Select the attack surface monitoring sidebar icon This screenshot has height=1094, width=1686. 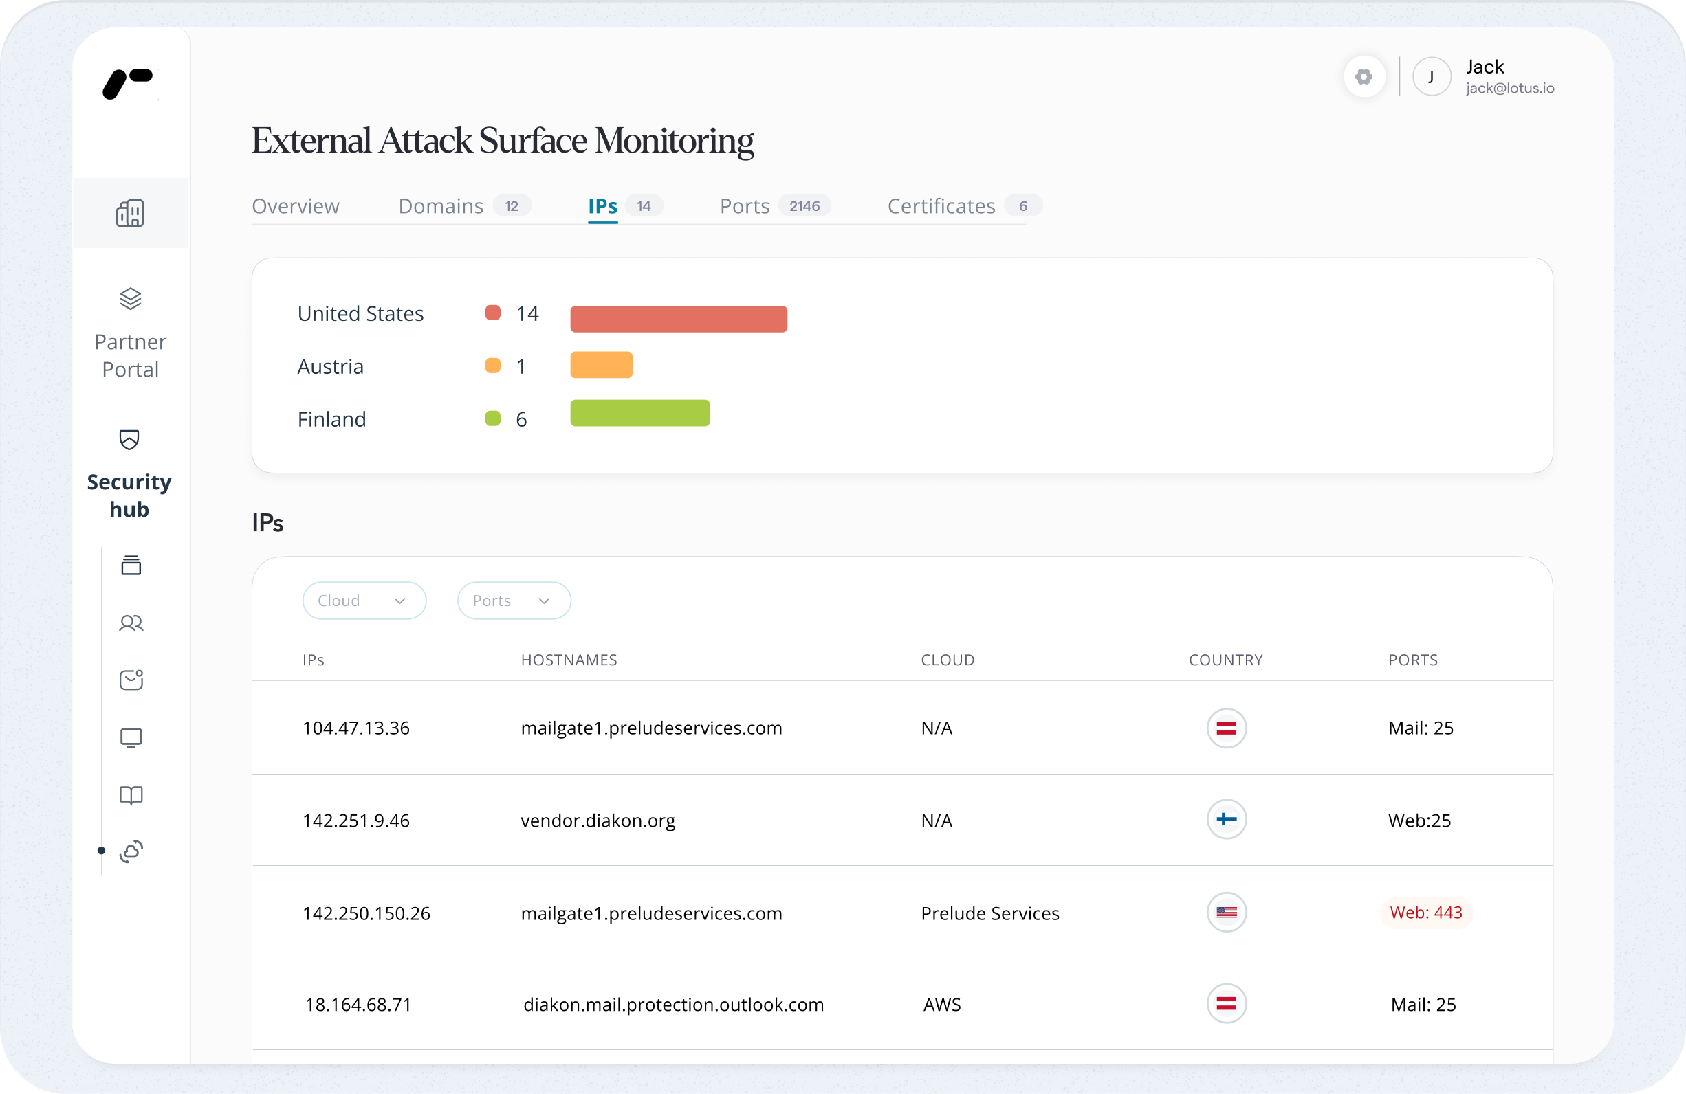(x=131, y=851)
